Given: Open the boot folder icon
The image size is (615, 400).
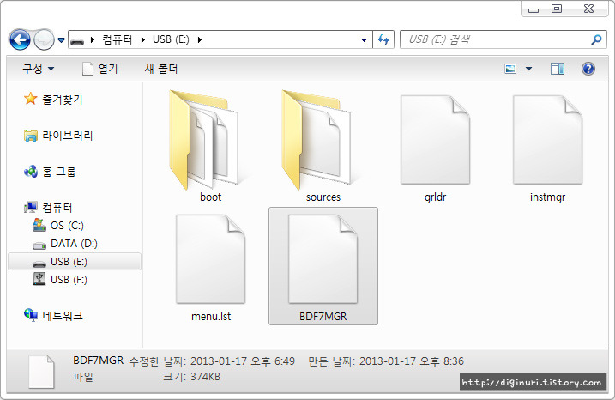Looking at the screenshot, I should click(x=204, y=139).
